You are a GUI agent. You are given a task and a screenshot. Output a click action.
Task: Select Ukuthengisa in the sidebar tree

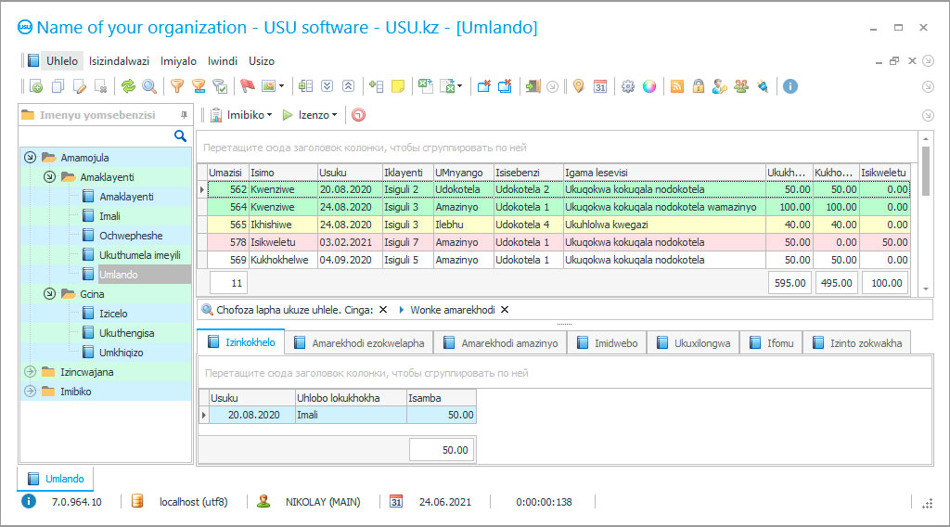point(126,333)
